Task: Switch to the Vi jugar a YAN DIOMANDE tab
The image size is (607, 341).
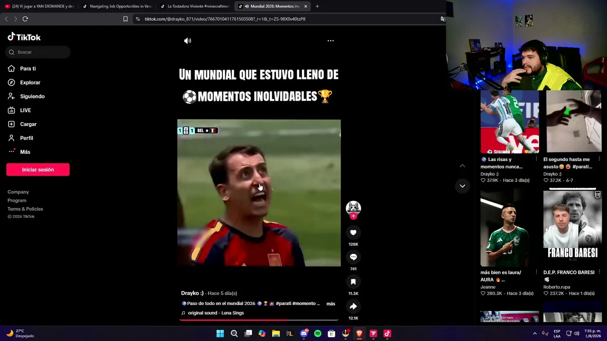Action: click(39, 6)
